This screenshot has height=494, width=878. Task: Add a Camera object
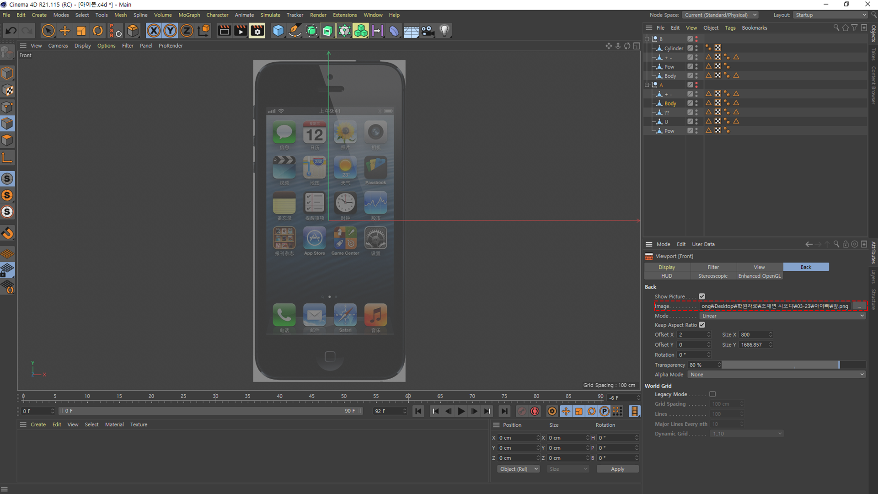428,31
